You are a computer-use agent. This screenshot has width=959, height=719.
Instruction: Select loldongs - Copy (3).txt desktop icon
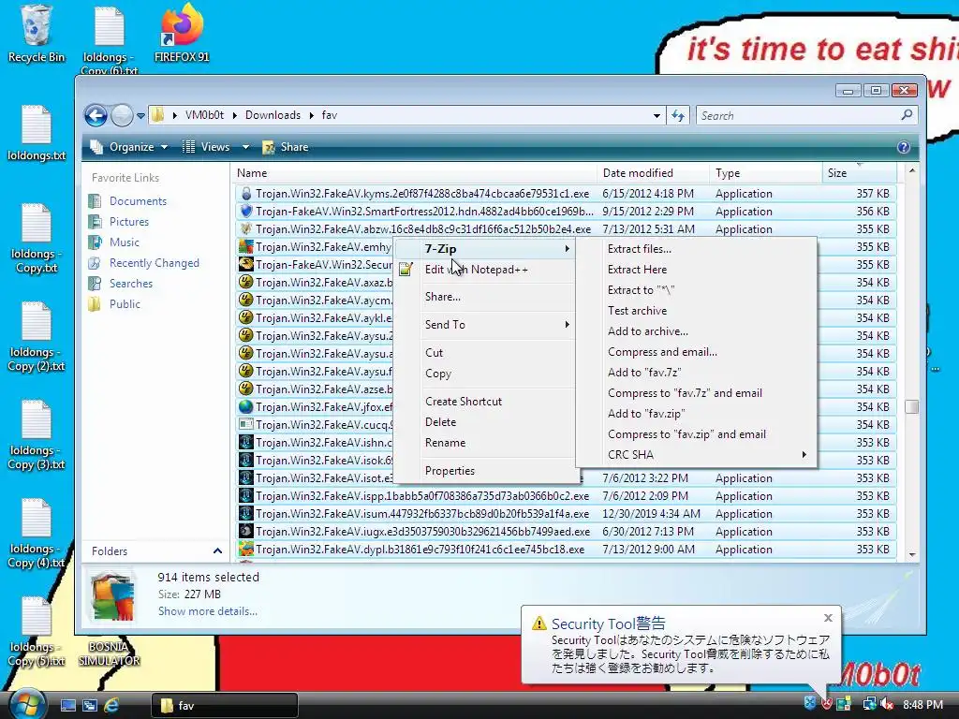pyautogui.click(x=37, y=435)
